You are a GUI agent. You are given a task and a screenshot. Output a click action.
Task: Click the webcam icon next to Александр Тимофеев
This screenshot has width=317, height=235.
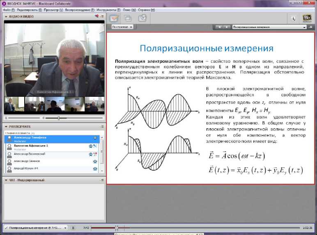coord(95,138)
